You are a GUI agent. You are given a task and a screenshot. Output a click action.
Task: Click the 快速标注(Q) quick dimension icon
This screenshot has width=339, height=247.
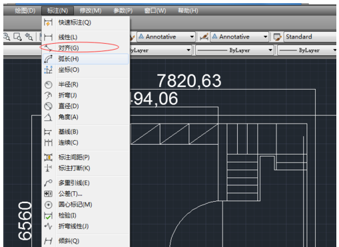48,23
